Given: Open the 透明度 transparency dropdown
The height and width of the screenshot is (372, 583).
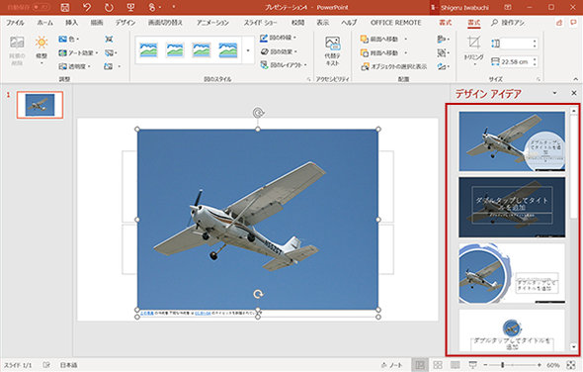Looking at the screenshot, I should (x=75, y=66).
